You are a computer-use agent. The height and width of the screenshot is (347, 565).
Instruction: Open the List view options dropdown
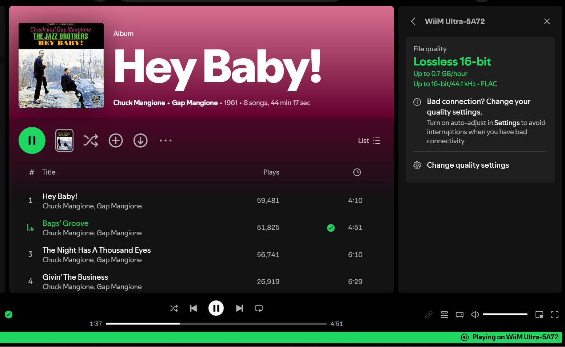pyautogui.click(x=369, y=140)
